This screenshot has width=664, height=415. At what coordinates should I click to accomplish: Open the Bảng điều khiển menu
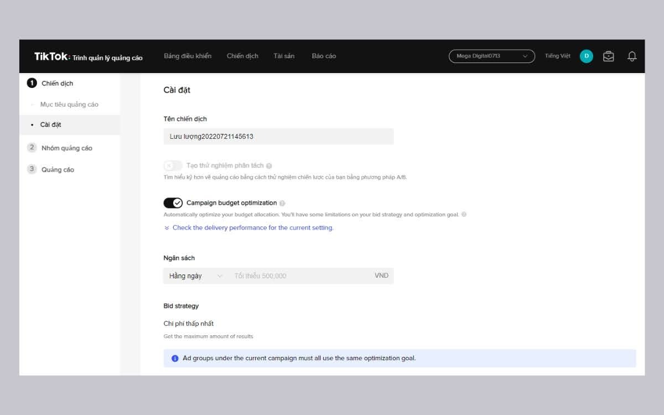tap(188, 56)
